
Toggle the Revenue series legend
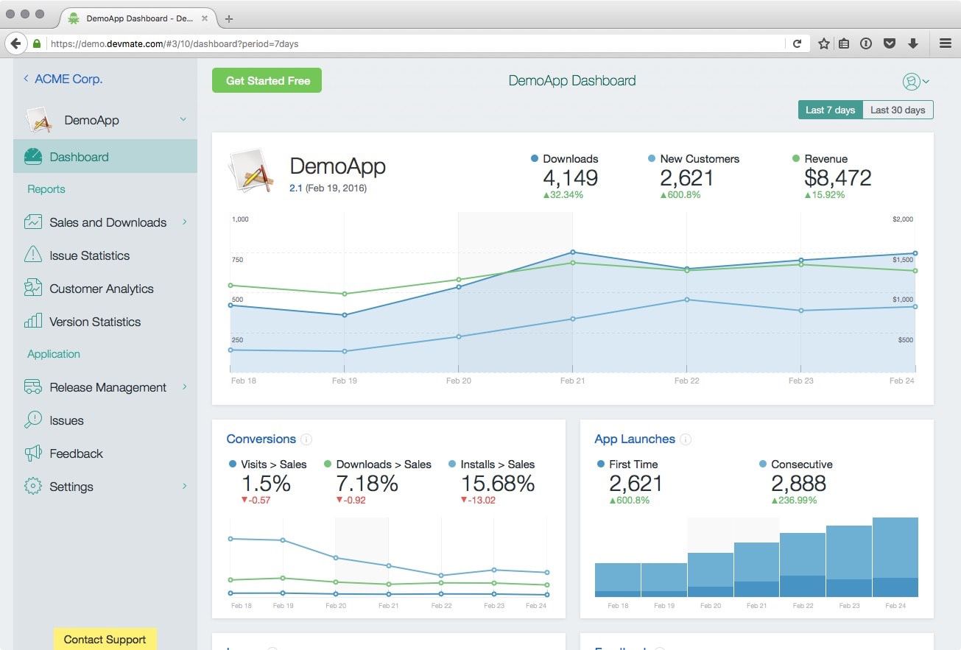820,158
